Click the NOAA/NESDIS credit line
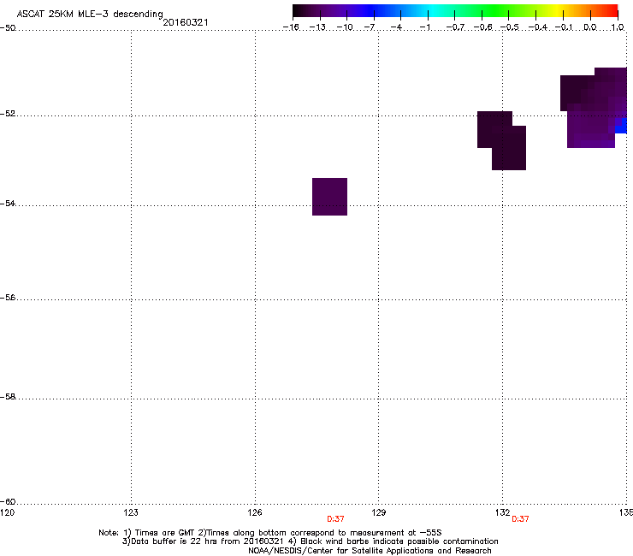 coord(370,551)
